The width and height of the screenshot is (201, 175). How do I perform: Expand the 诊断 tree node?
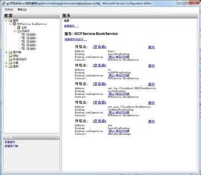point(6,63)
